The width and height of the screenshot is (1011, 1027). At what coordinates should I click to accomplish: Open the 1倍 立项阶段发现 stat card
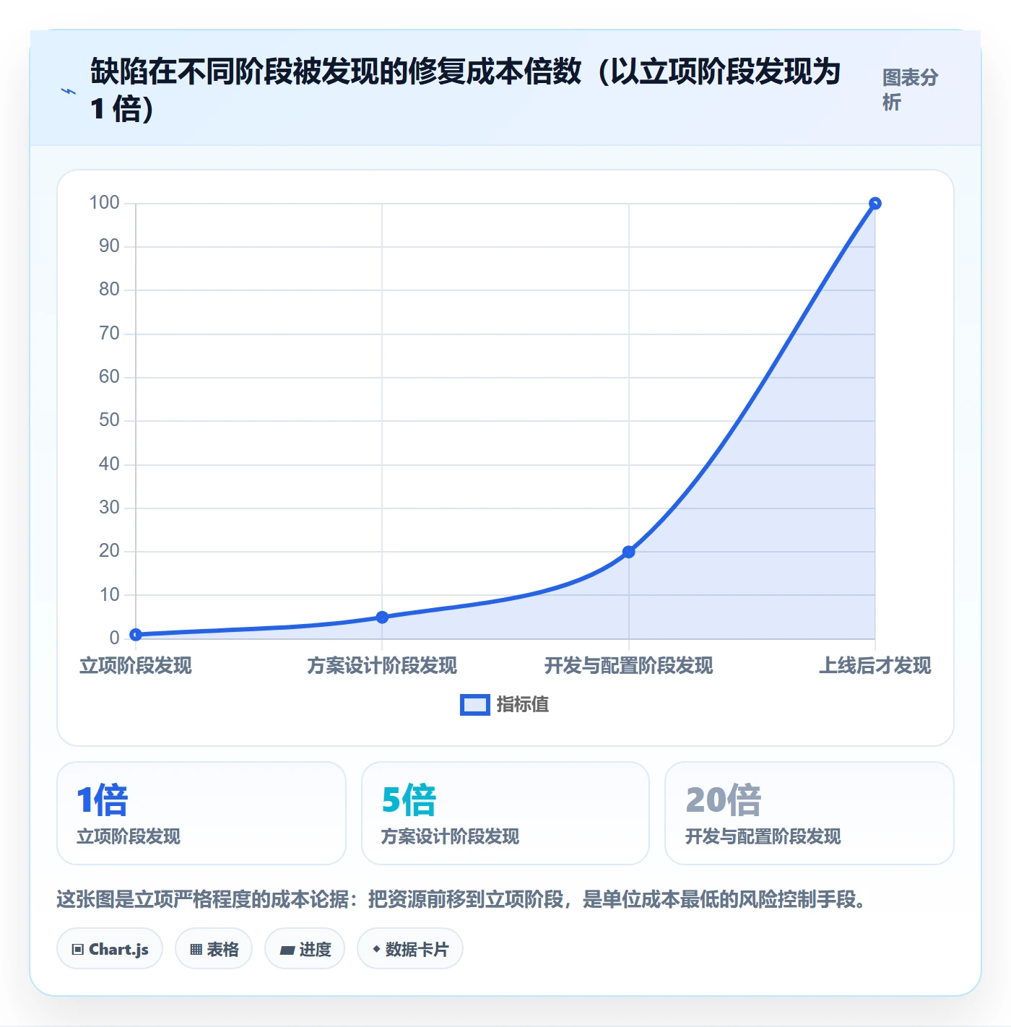201,813
